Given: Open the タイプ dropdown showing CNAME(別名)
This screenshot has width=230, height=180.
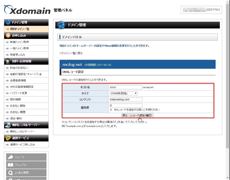Looking at the screenshot, I should [x=124, y=93].
